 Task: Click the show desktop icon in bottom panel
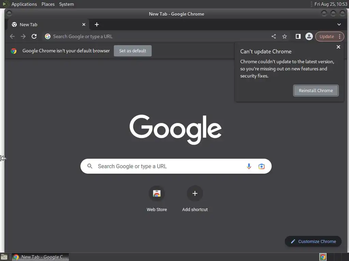tap(4, 257)
